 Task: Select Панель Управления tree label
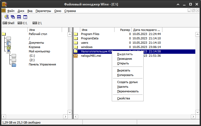click(x=42, y=64)
